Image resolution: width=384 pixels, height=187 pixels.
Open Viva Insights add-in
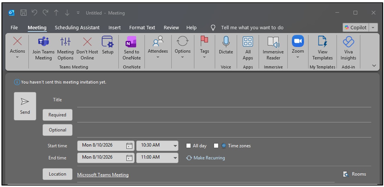[348, 48]
